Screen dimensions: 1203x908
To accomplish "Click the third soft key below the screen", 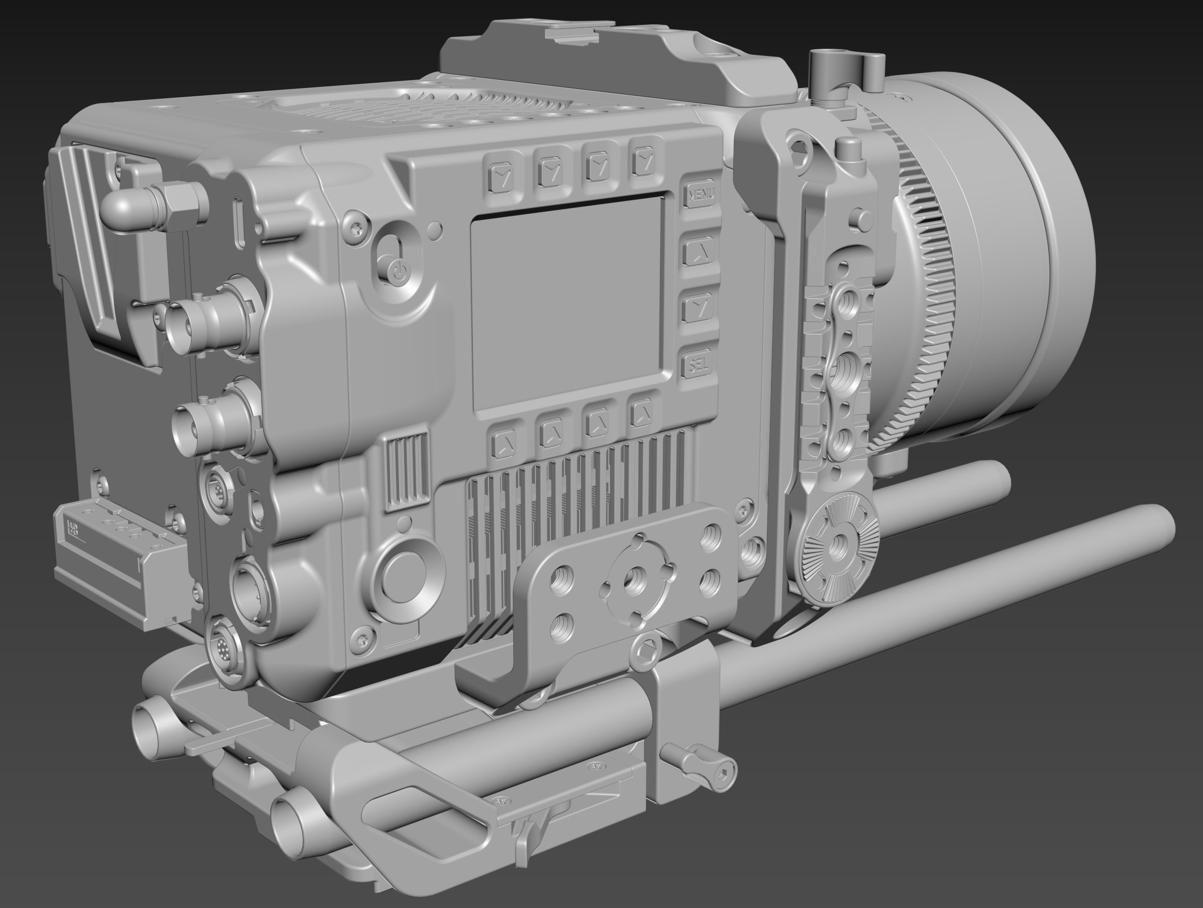I will point(598,424).
